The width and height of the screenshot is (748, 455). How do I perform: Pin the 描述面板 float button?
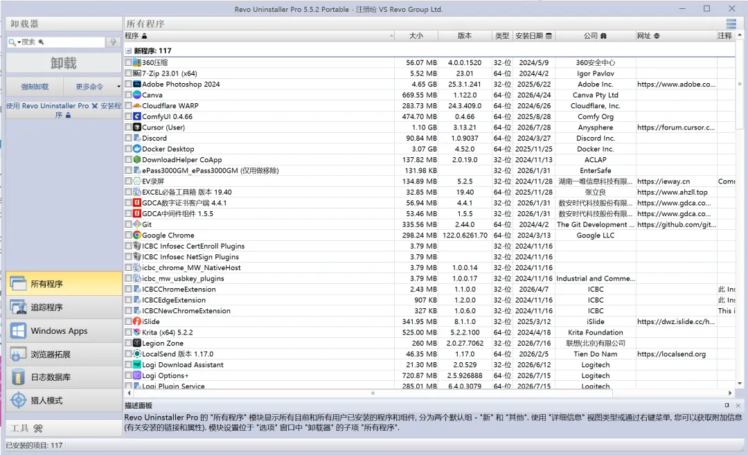click(727, 405)
